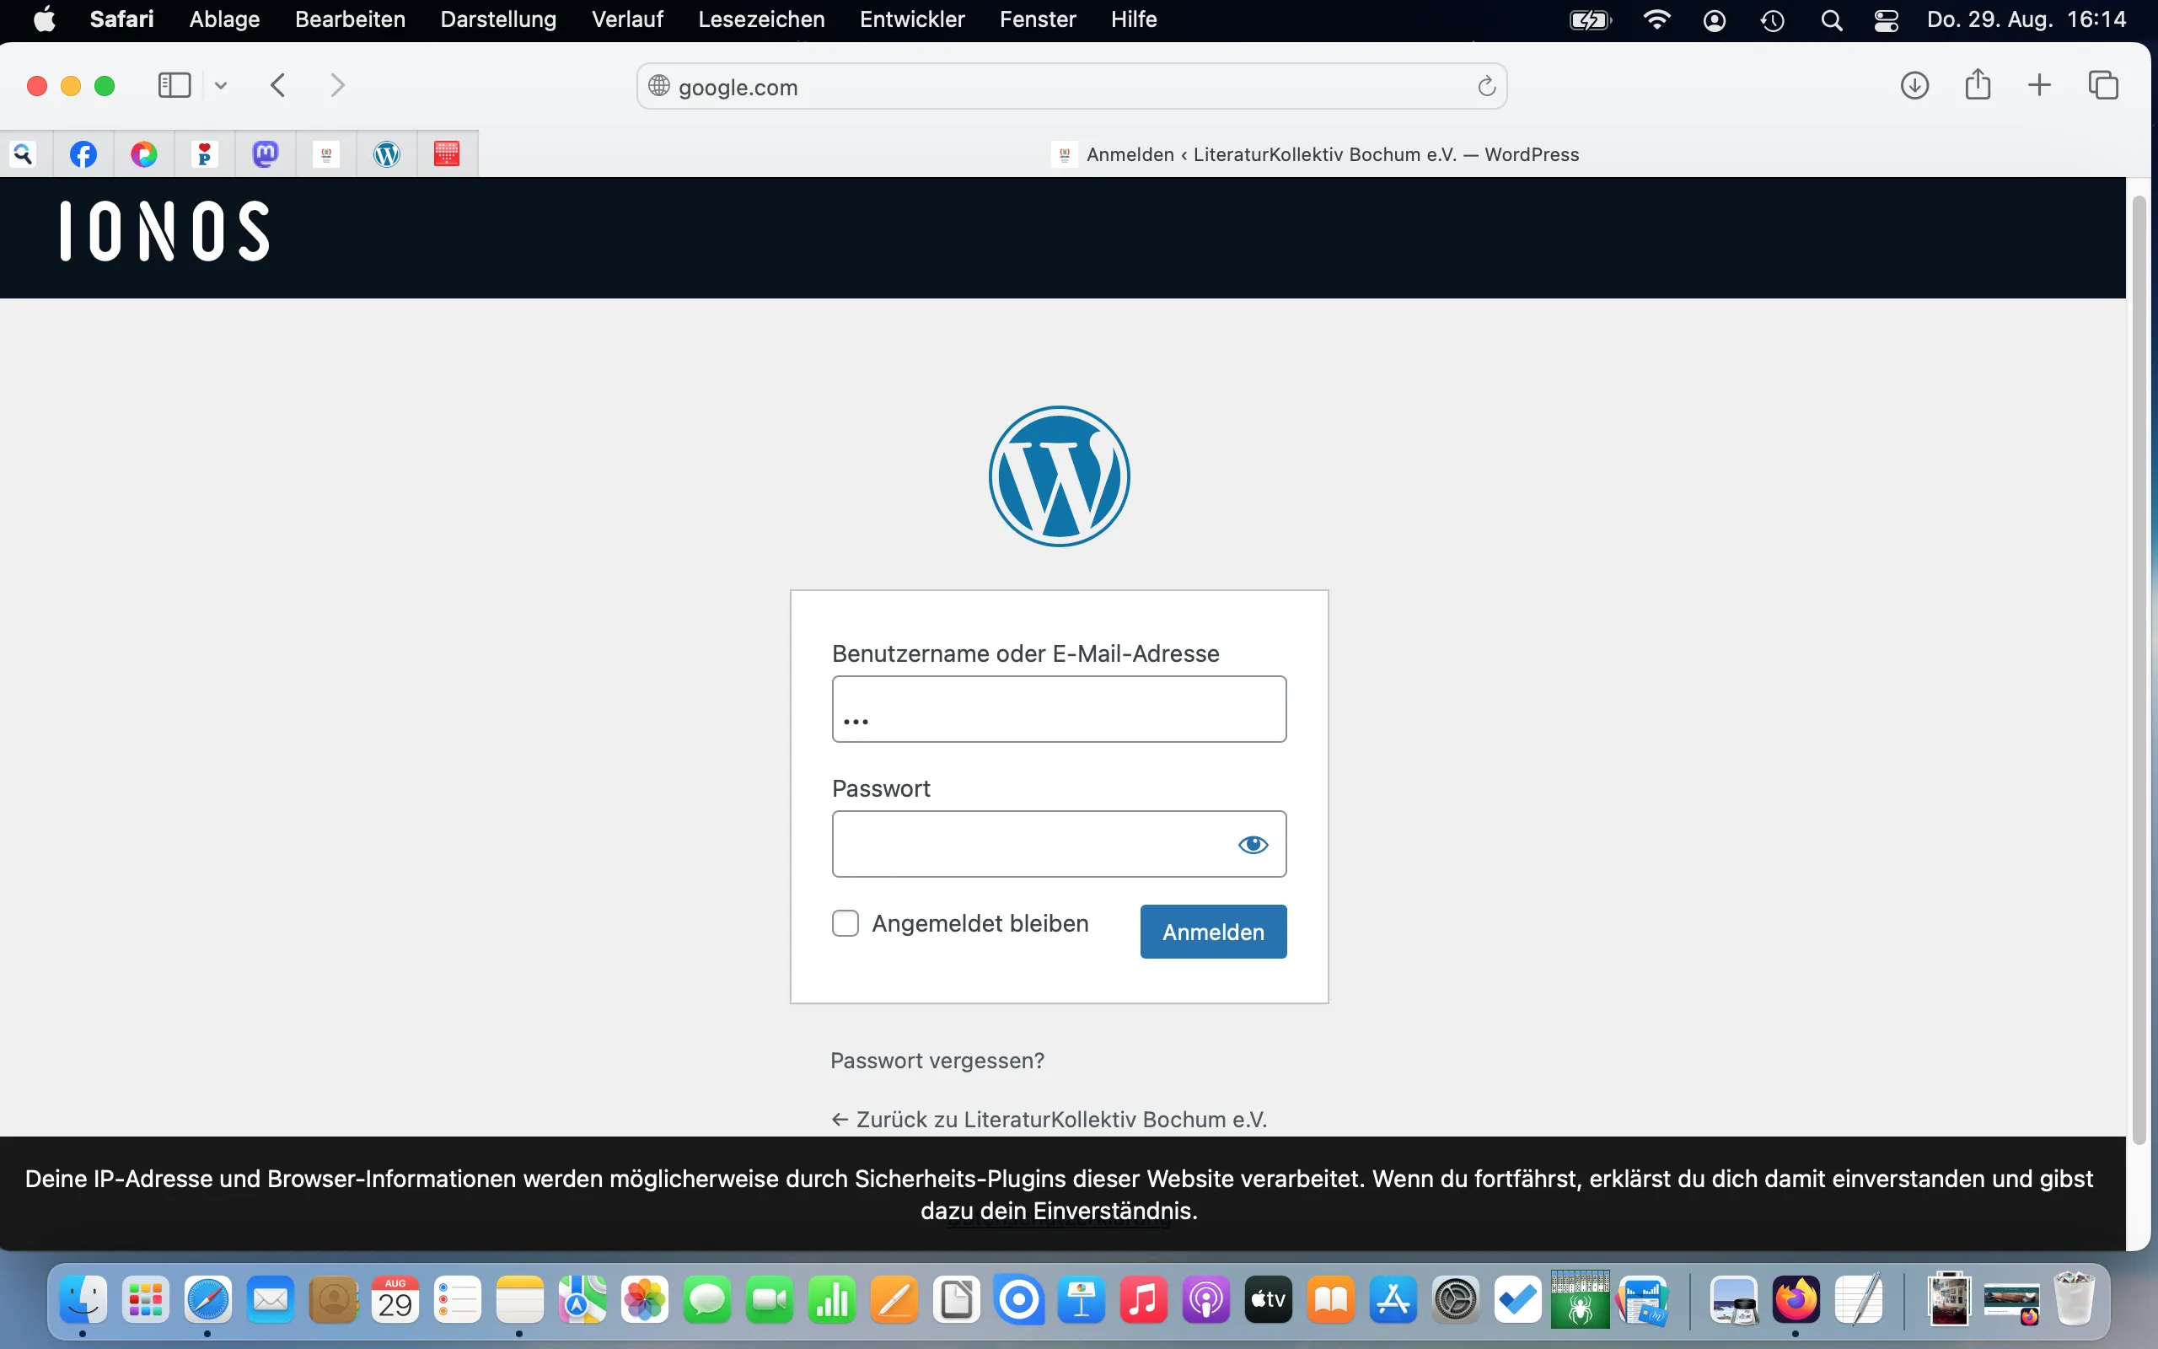Image resolution: width=2158 pixels, height=1349 pixels.
Task: Click the WordPress logo above the login form
Action: pos(1060,476)
